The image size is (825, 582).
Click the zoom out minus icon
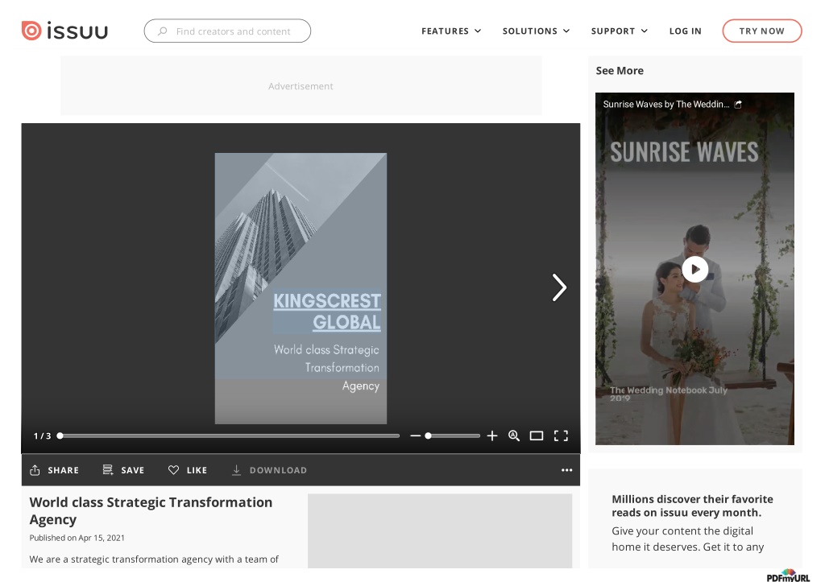point(415,435)
